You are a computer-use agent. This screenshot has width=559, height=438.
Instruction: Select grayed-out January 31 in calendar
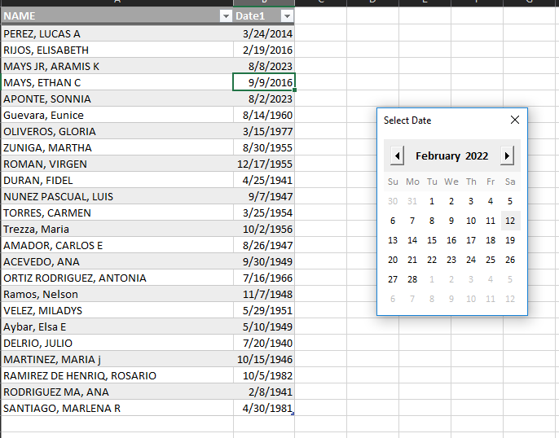tap(412, 201)
